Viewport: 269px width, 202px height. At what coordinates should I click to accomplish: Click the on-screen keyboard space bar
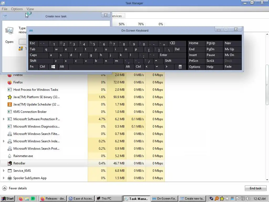click(x=96, y=67)
